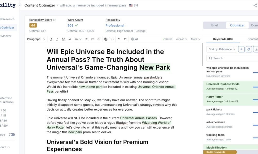The image size is (258, 154).
Task: Switch to the Optimizer tab
Action: (x=237, y=25)
